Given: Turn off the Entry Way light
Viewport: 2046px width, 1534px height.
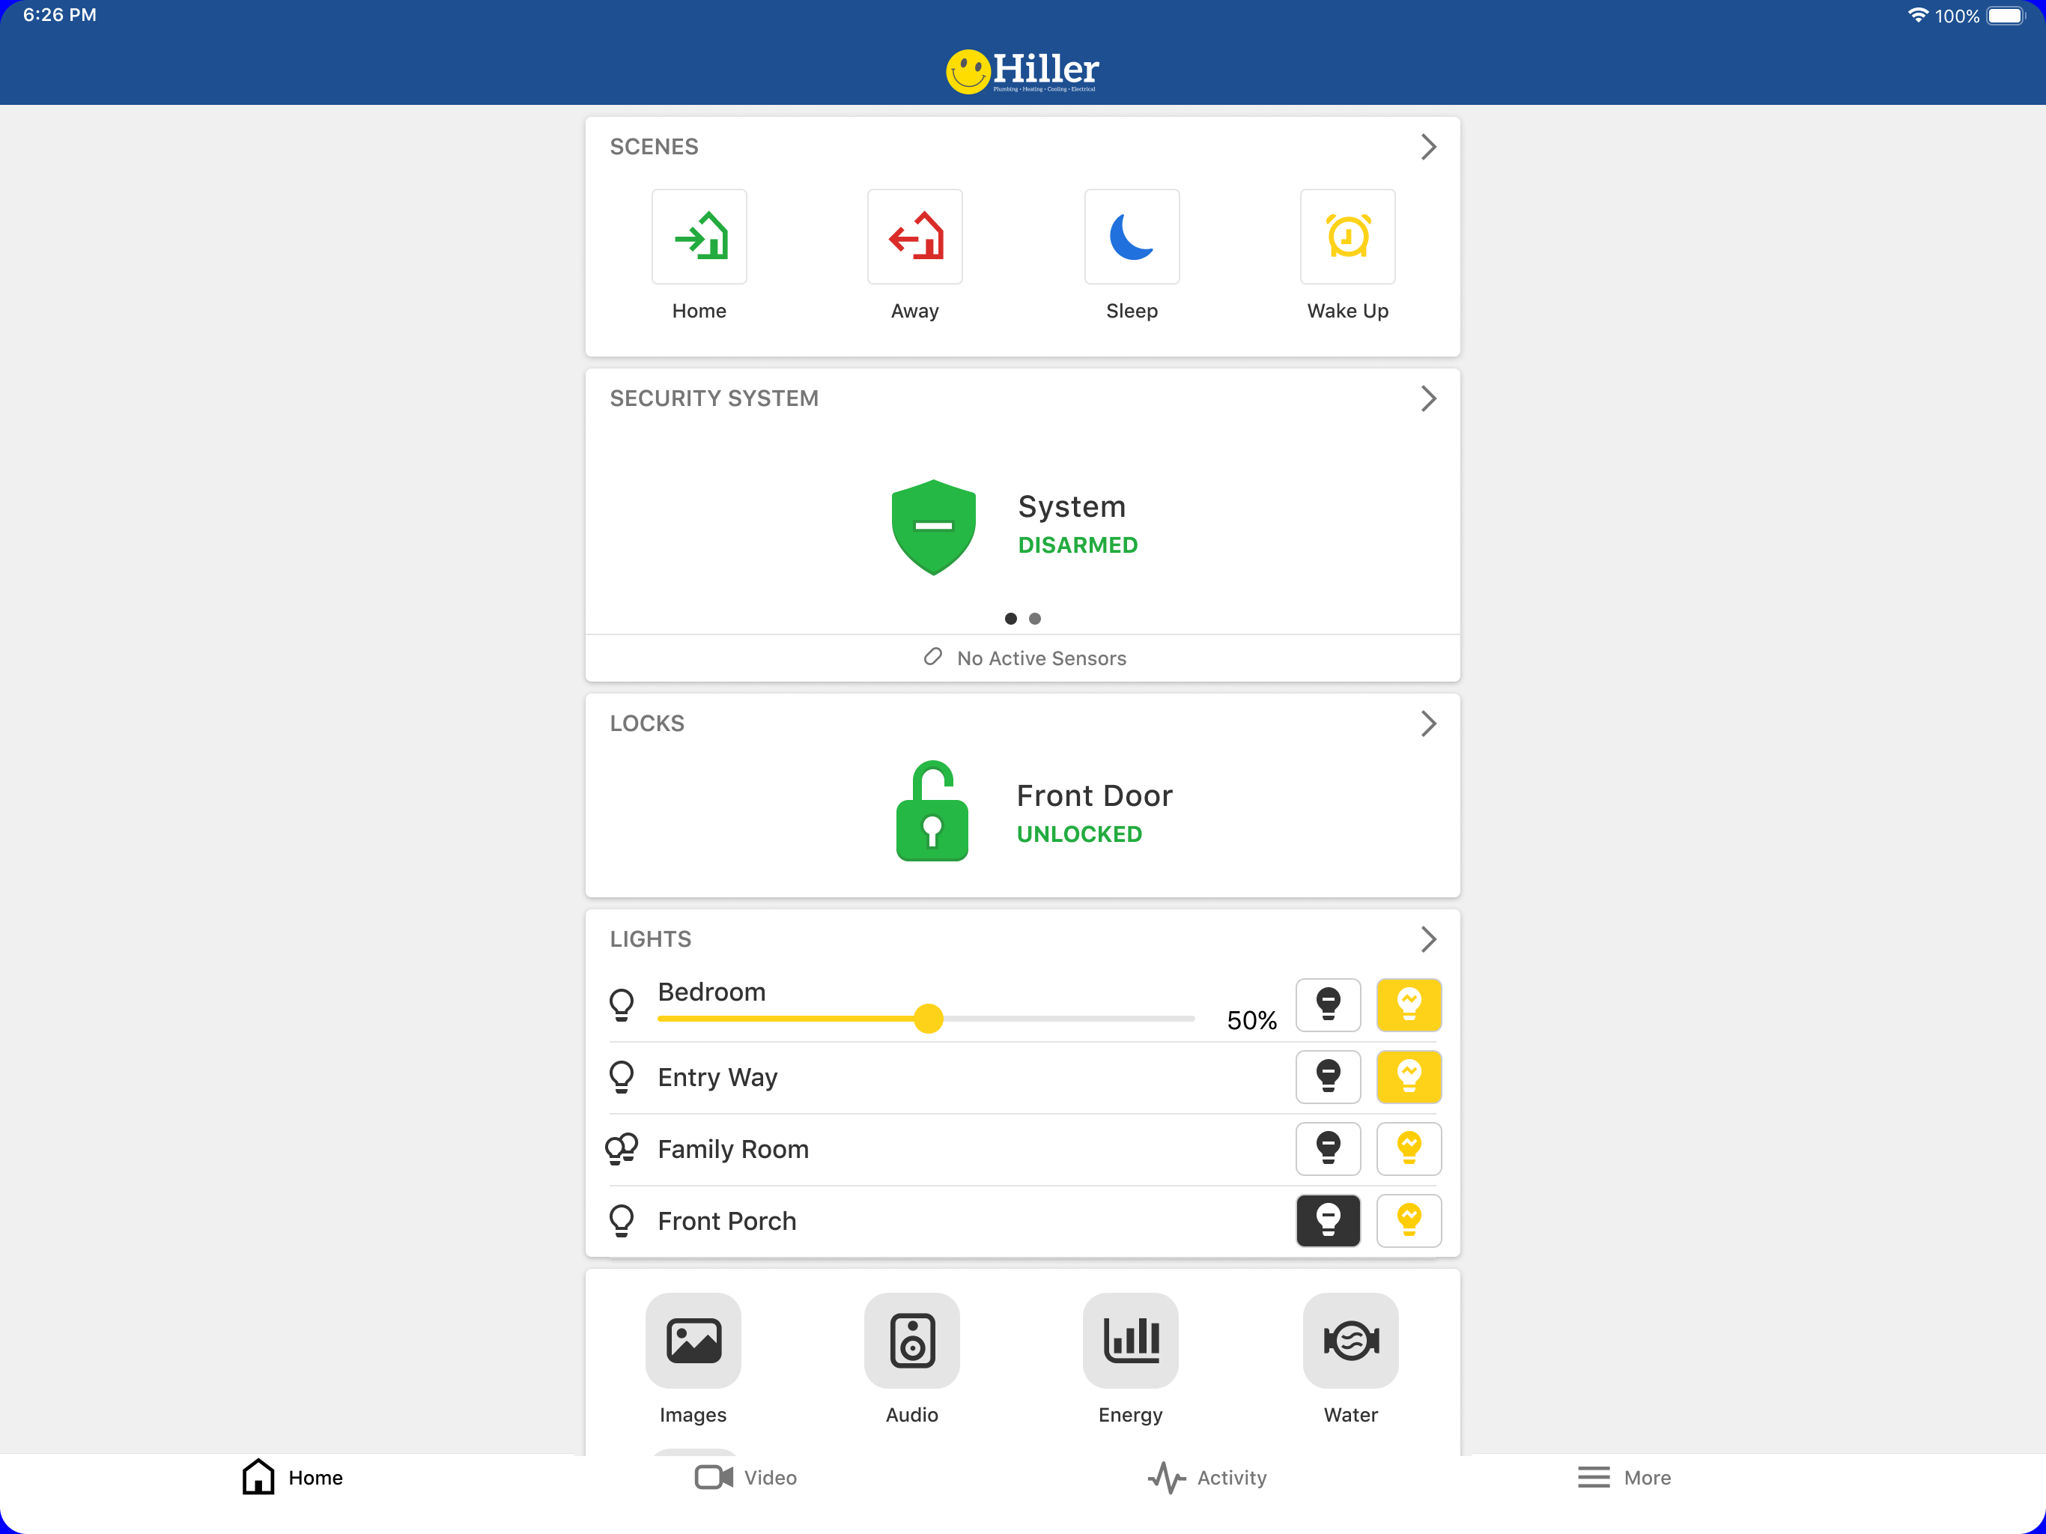Looking at the screenshot, I should click(1329, 1077).
